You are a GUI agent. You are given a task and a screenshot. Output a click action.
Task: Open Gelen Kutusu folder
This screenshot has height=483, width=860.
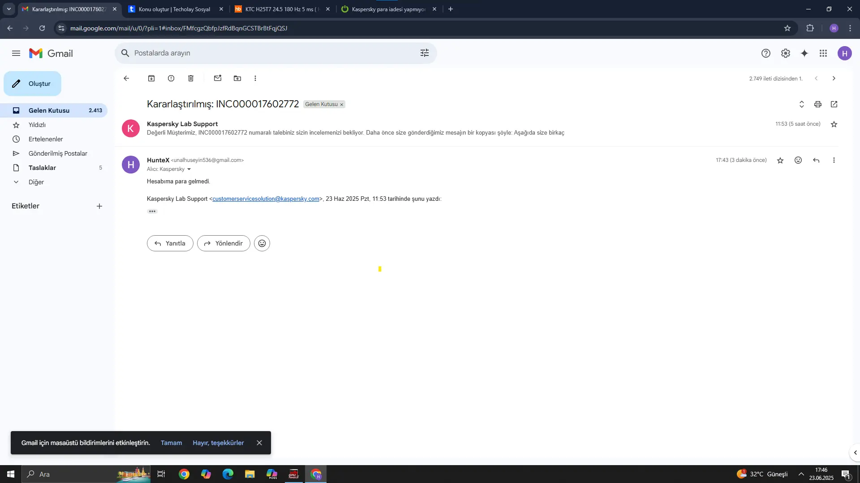click(x=54, y=110)
